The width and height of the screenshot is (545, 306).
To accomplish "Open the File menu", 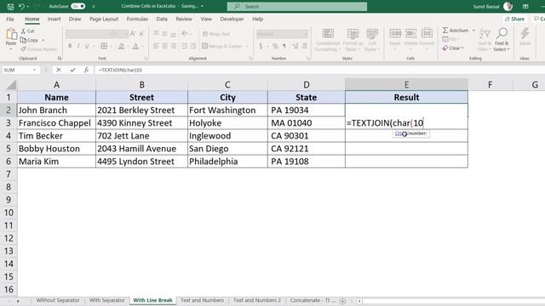I will (10, 19).
